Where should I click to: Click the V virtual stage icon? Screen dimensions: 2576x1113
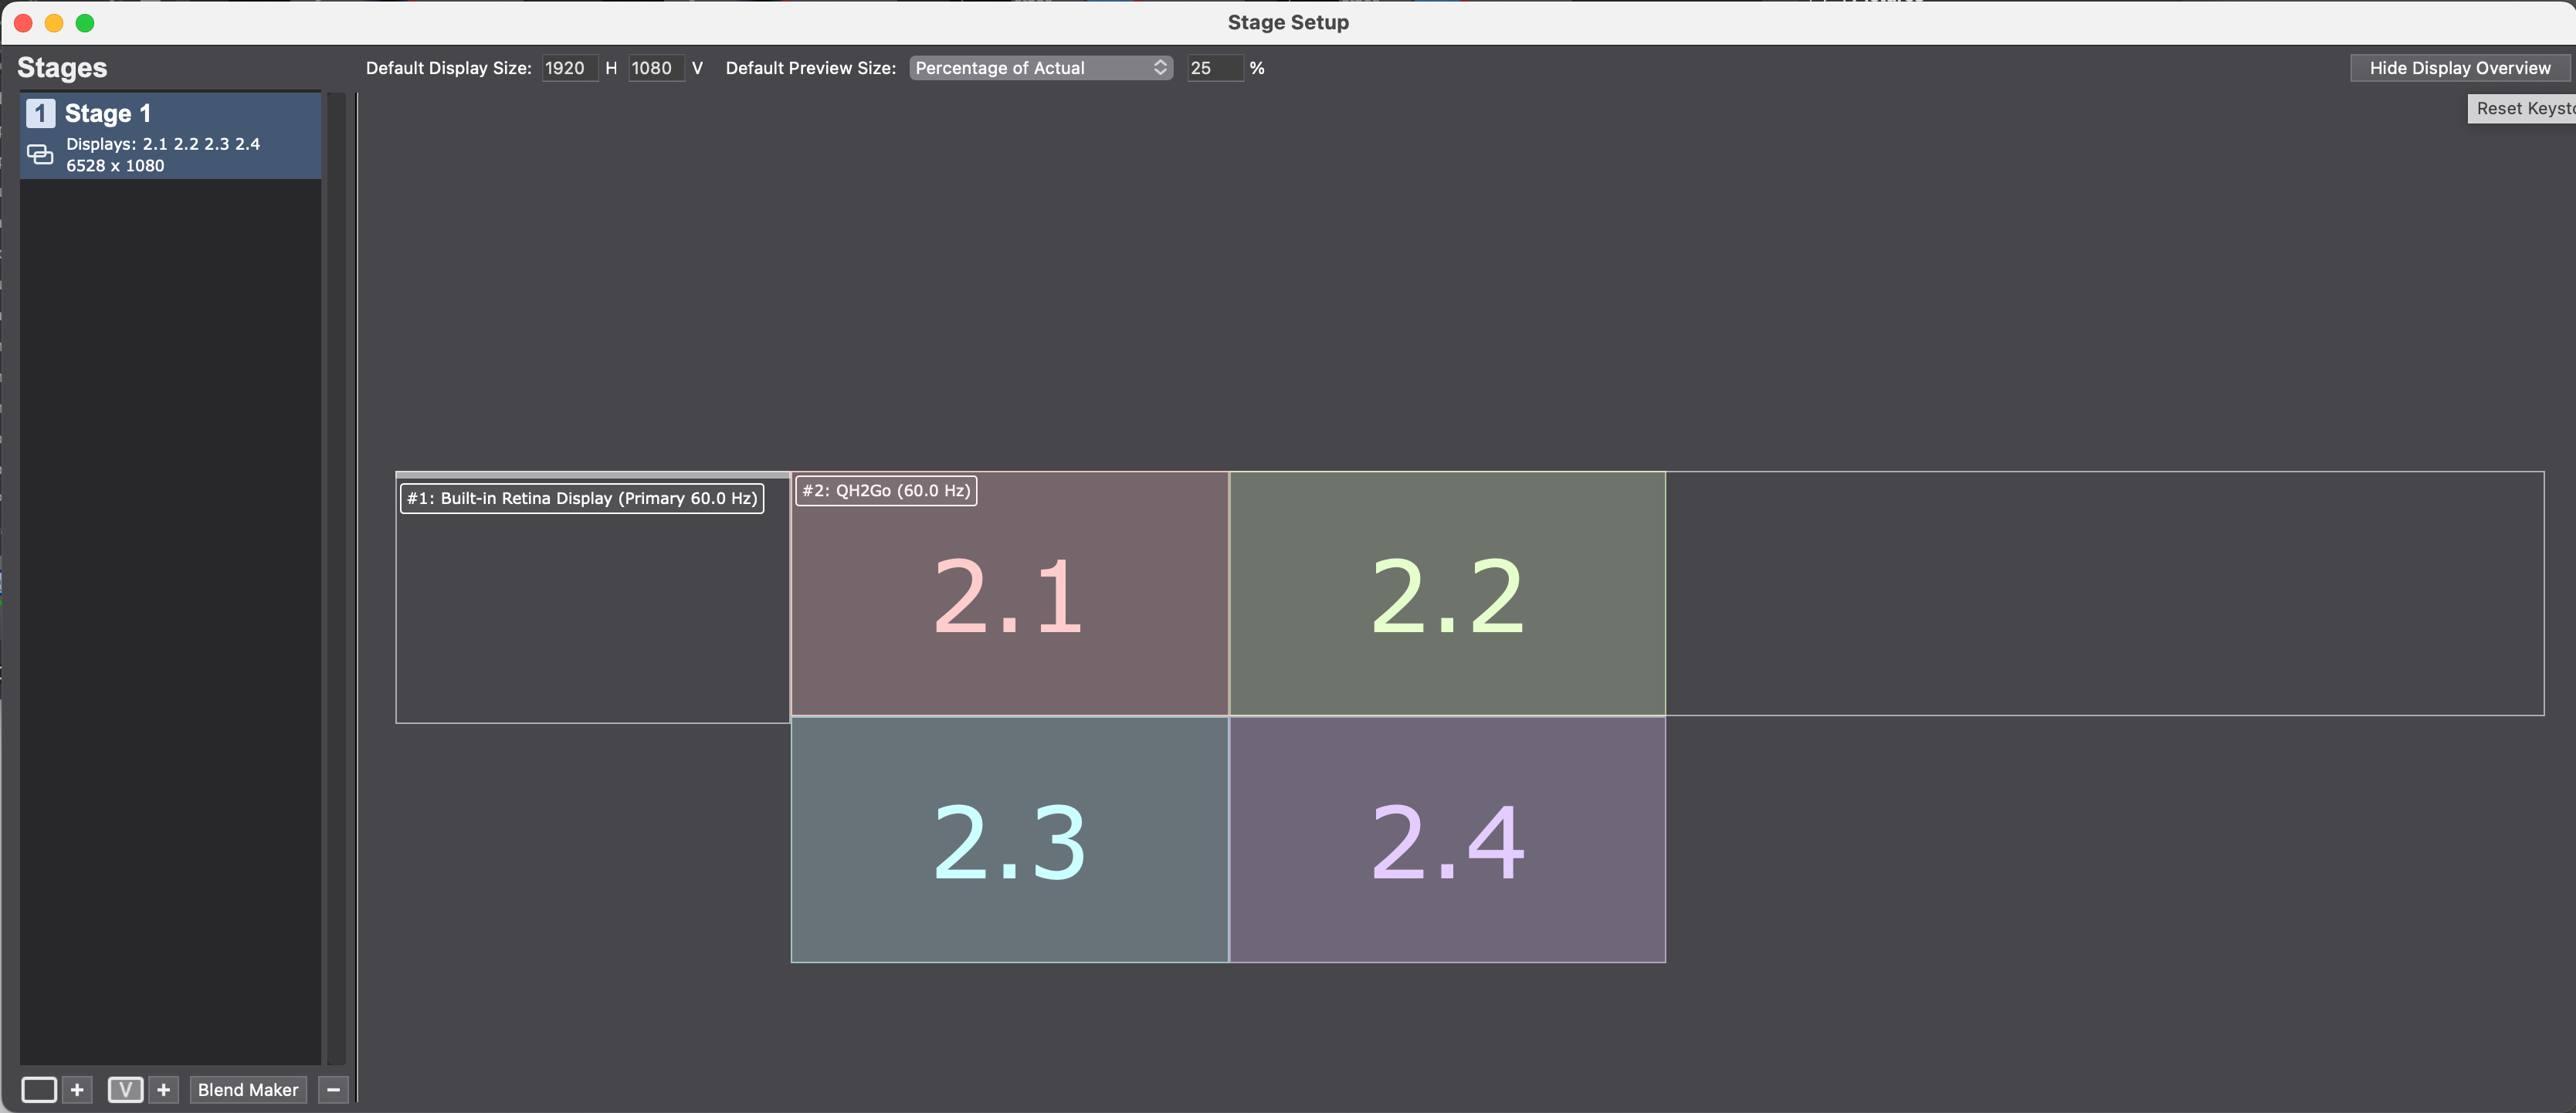(125, 1089)
